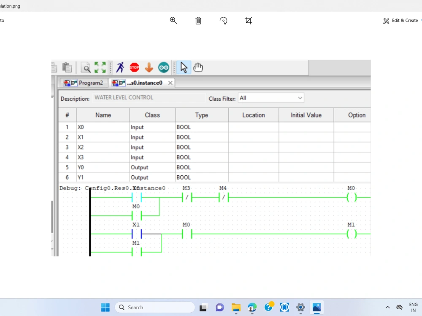Open print preview of the program
422x316 pixels.
pyautogui.click(x=86, y=67)
